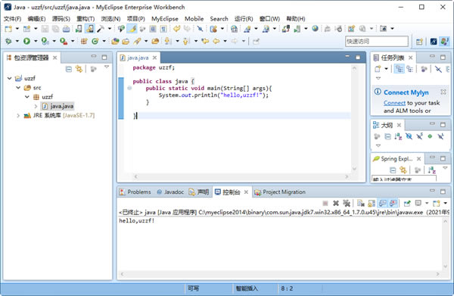Toggle Show Console on Standard Out
Image resolution: width=454 pixels, height=296 pixels.
pyautogui.click(x=382, y=203)
